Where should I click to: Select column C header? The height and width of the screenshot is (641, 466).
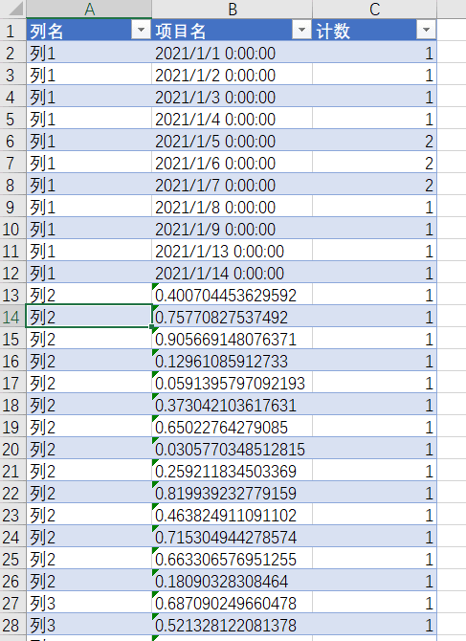(x=374, y=9)
